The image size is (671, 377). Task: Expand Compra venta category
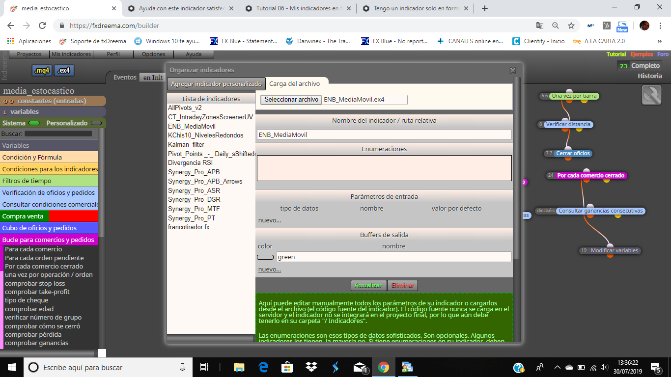click(x=49, y=216)
